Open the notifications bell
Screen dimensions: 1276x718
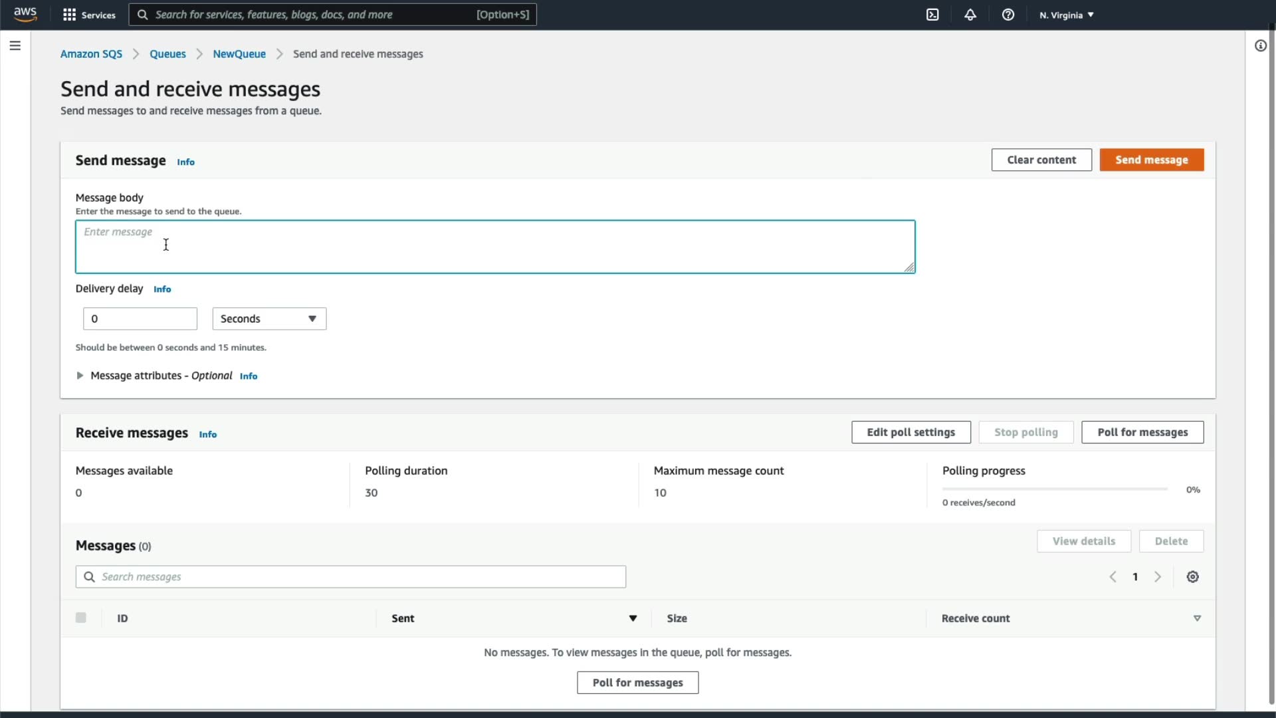point(970,15)
